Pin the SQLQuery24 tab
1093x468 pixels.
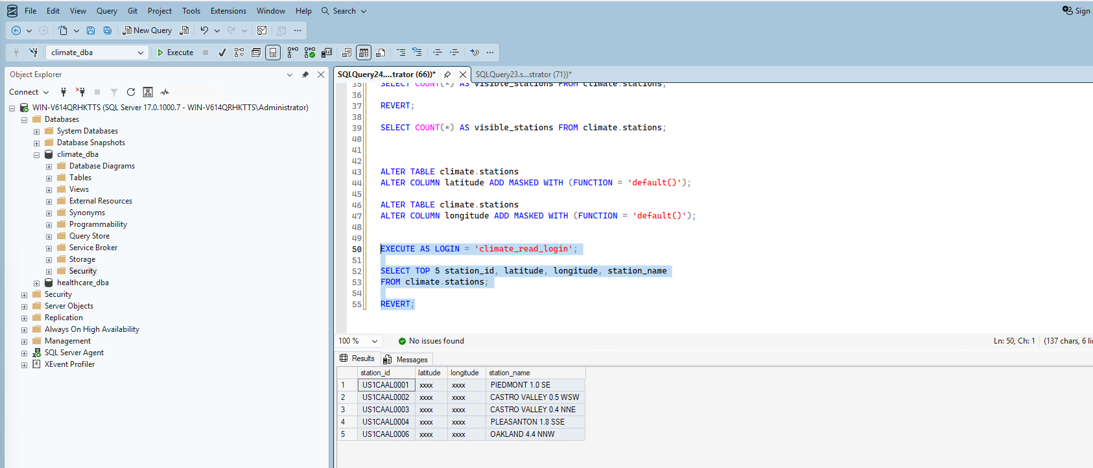point(447,75)
